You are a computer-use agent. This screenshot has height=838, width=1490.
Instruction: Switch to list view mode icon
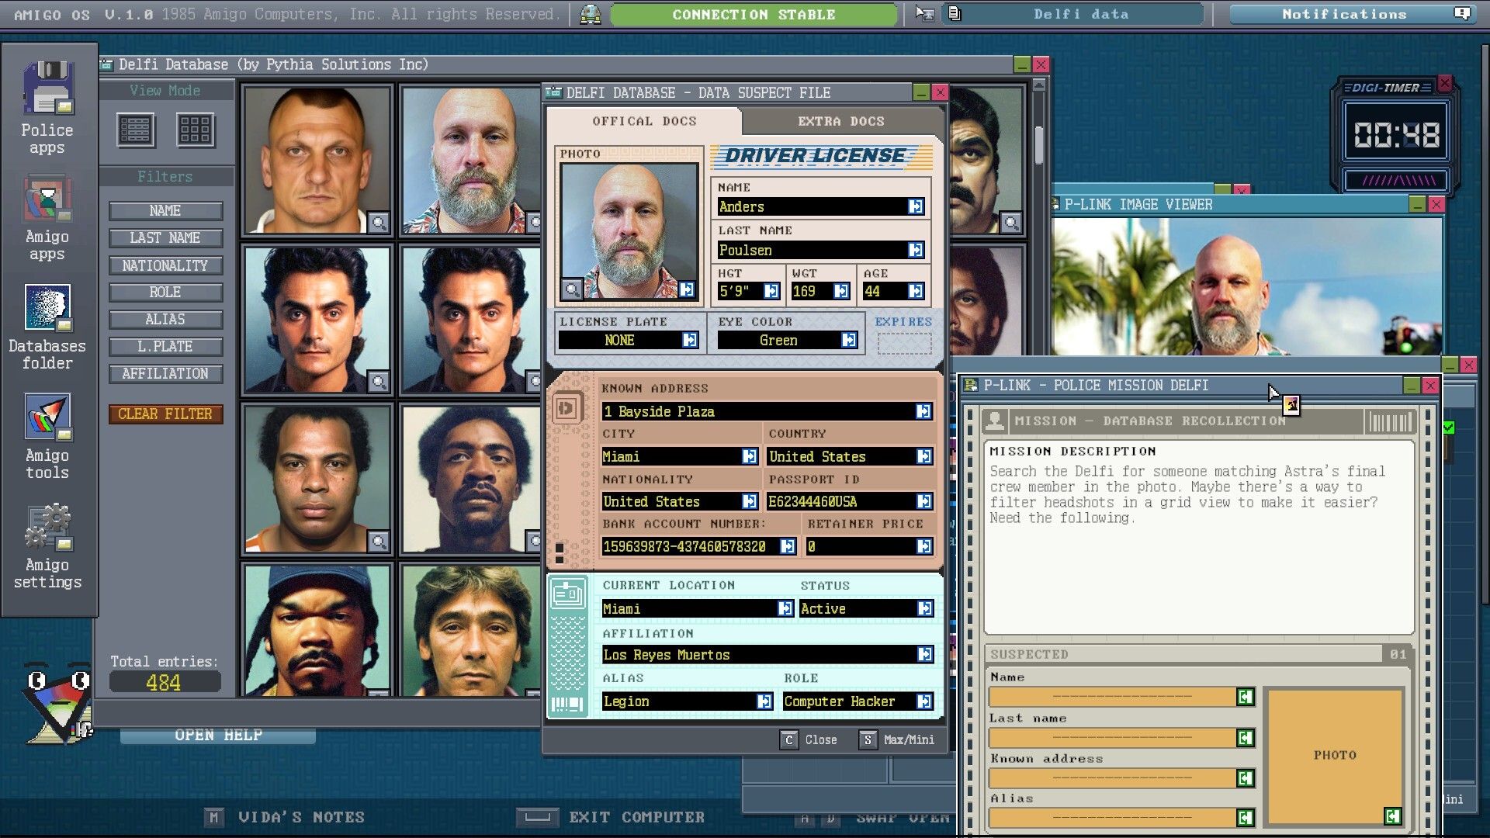click(136, 130)
